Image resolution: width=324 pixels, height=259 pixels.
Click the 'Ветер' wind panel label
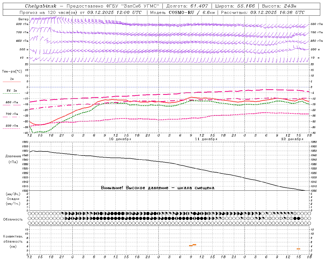tap(23, 19)
